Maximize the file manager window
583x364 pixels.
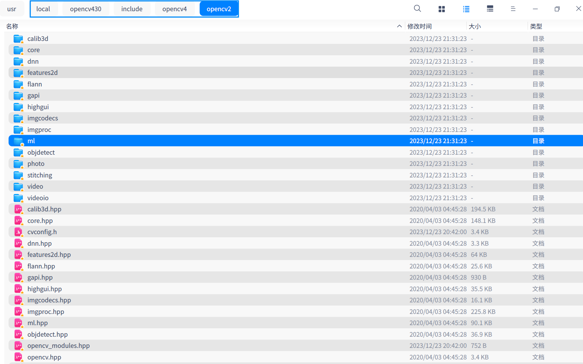click(x=557, y=9)
